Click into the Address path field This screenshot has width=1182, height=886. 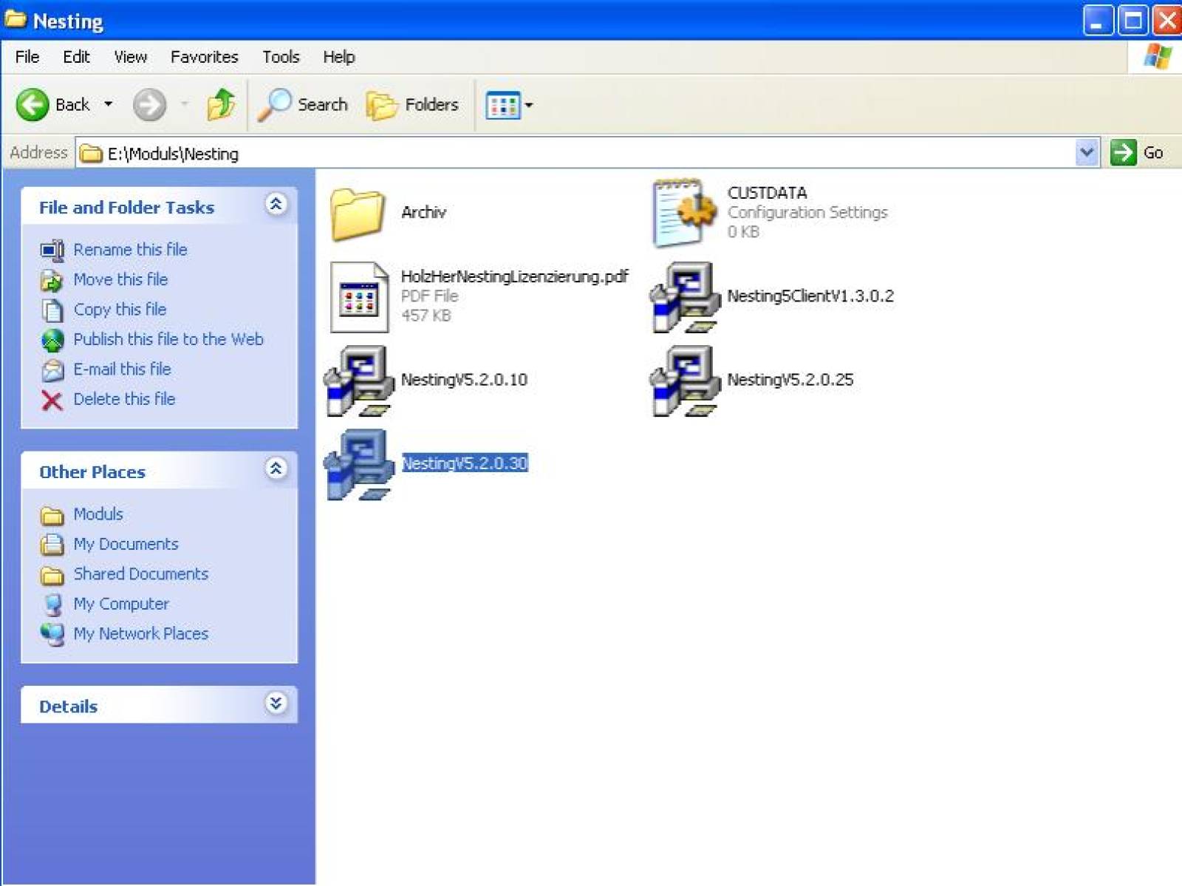[576, 153]
